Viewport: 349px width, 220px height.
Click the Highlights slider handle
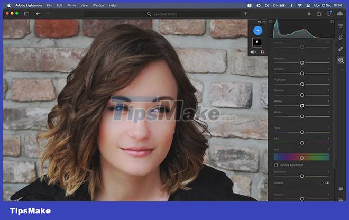pyautogui.click(x=302, y=84)
